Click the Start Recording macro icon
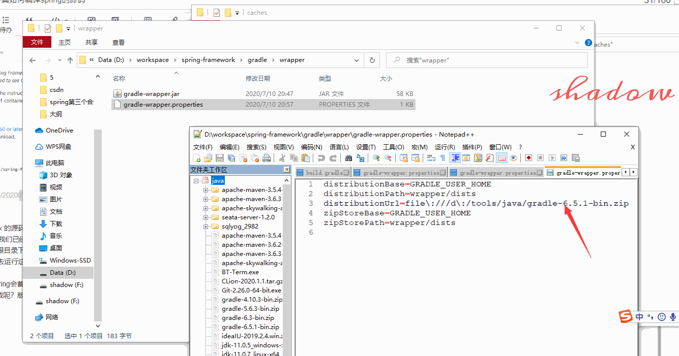The height and width of the screenshot is (356, 679). [528, 158]
